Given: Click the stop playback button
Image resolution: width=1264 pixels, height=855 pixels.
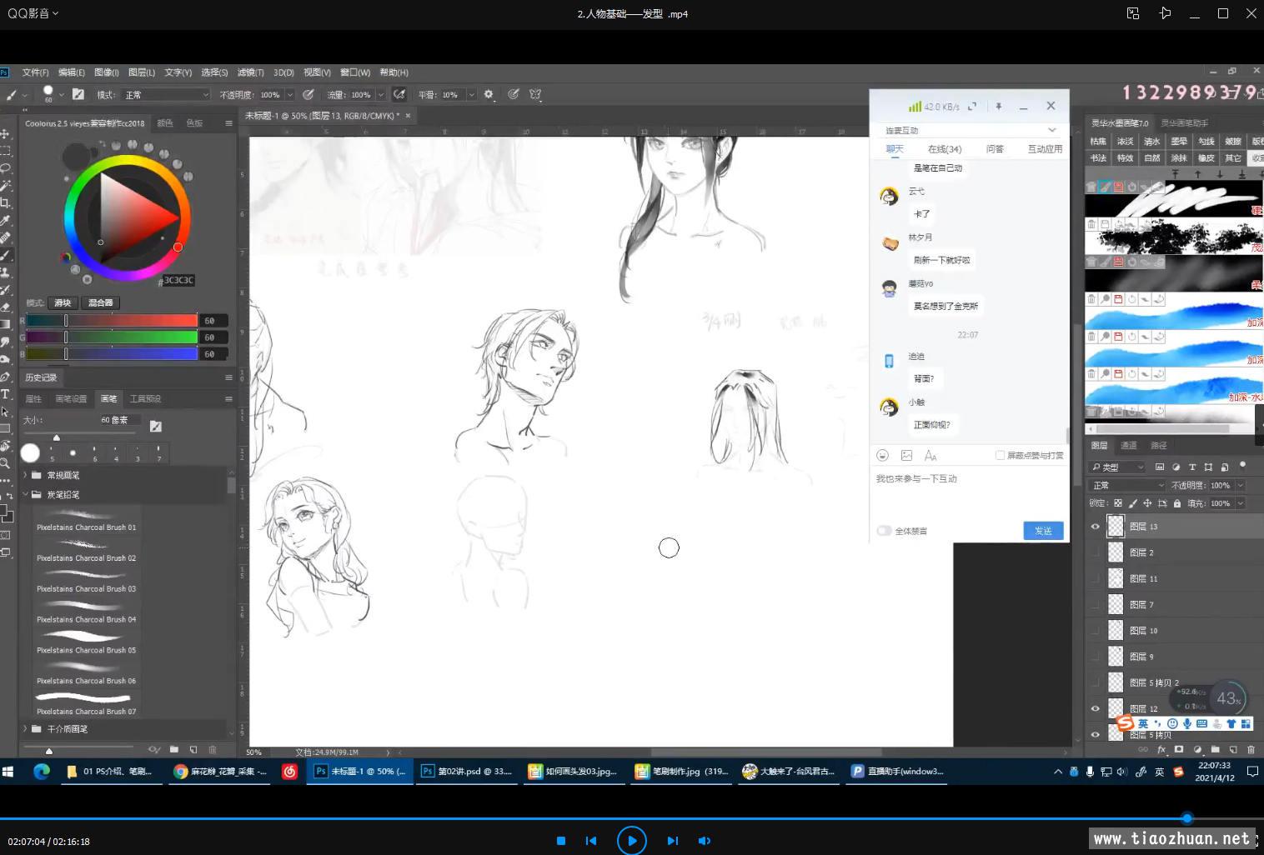Looking at the screenshot, I should pyautogui.click(x=561, y=841).
